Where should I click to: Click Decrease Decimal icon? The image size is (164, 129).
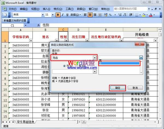click(125, 15)
